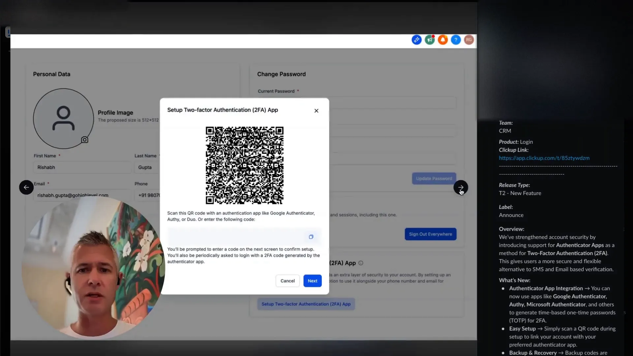This screenshot has width=633, height=356.
Task: Click the 'Announce' label text
Action: click(x=511, y=215)
